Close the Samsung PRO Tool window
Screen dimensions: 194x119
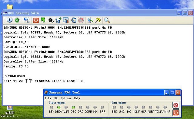click(178, 93)
